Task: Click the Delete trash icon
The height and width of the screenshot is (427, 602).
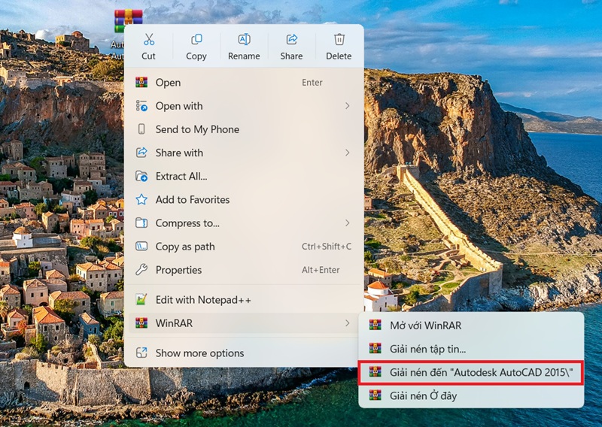Action: click(x=339, y=40)
